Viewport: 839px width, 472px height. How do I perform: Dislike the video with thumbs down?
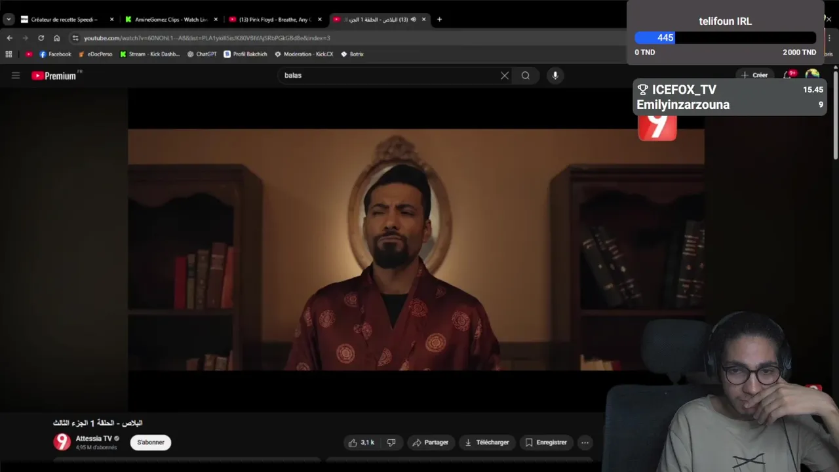(x=391, y=442)
